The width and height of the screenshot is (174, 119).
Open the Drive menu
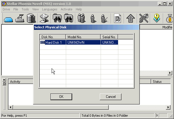point(6,9)
